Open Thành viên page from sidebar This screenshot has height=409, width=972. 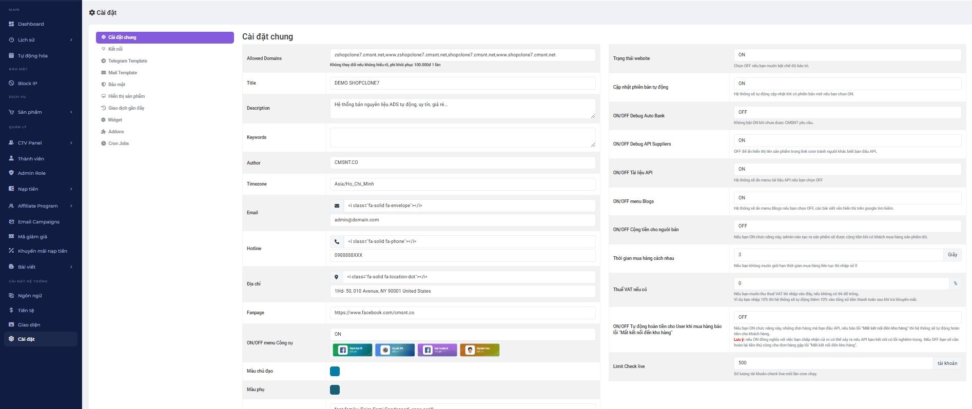click(31, 159)
